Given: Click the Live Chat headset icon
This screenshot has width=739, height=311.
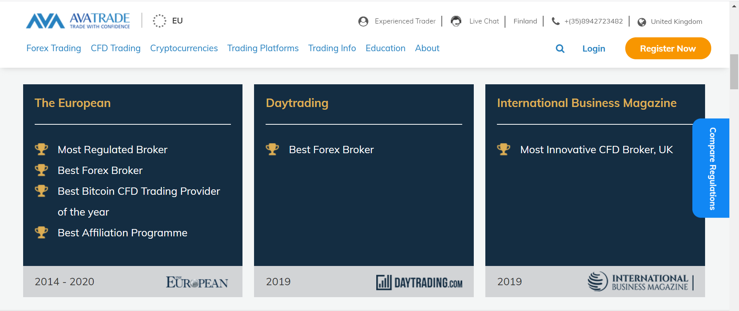Looking at the screenshot, I should (456, 21).
